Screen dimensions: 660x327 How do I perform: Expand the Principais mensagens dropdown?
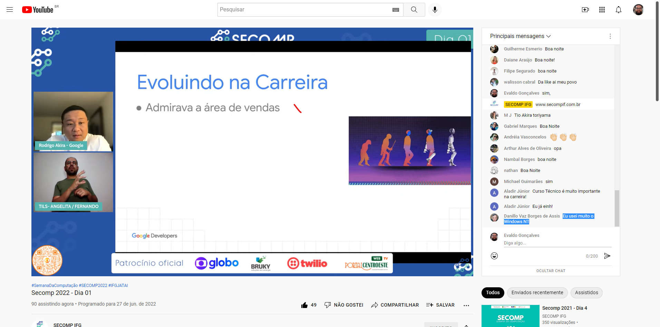[x=520, y=36]
